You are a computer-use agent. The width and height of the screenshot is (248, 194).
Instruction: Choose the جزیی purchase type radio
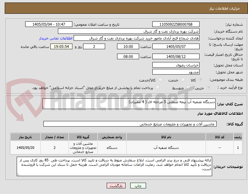pos(209,87)
